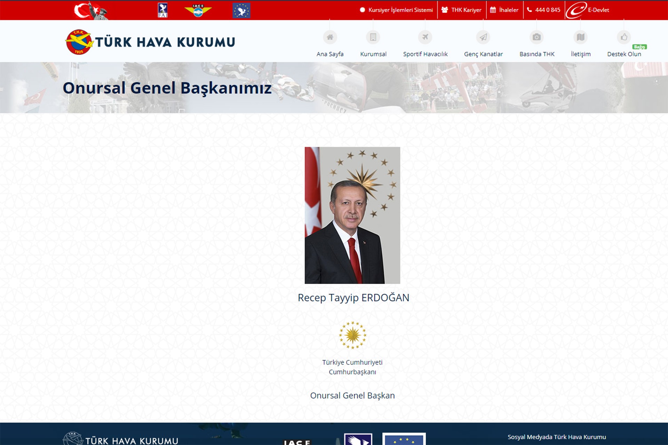Screen dimensions: 668x445
Task: Click the Genç Kanatlar paper plane icon
Action: 483,37
